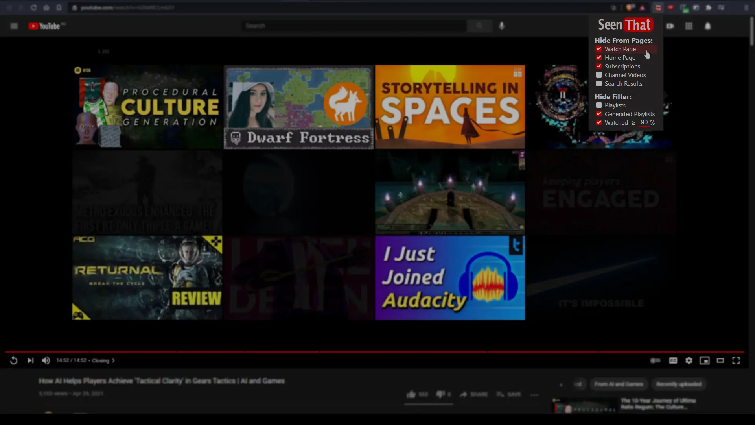755x425 pixels.
Task: Click the watched percent field
Action: coord(644,123)
